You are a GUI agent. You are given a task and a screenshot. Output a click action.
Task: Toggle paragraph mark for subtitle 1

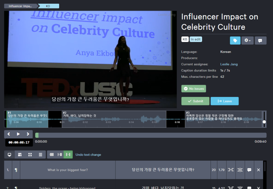tap(16, 170)
